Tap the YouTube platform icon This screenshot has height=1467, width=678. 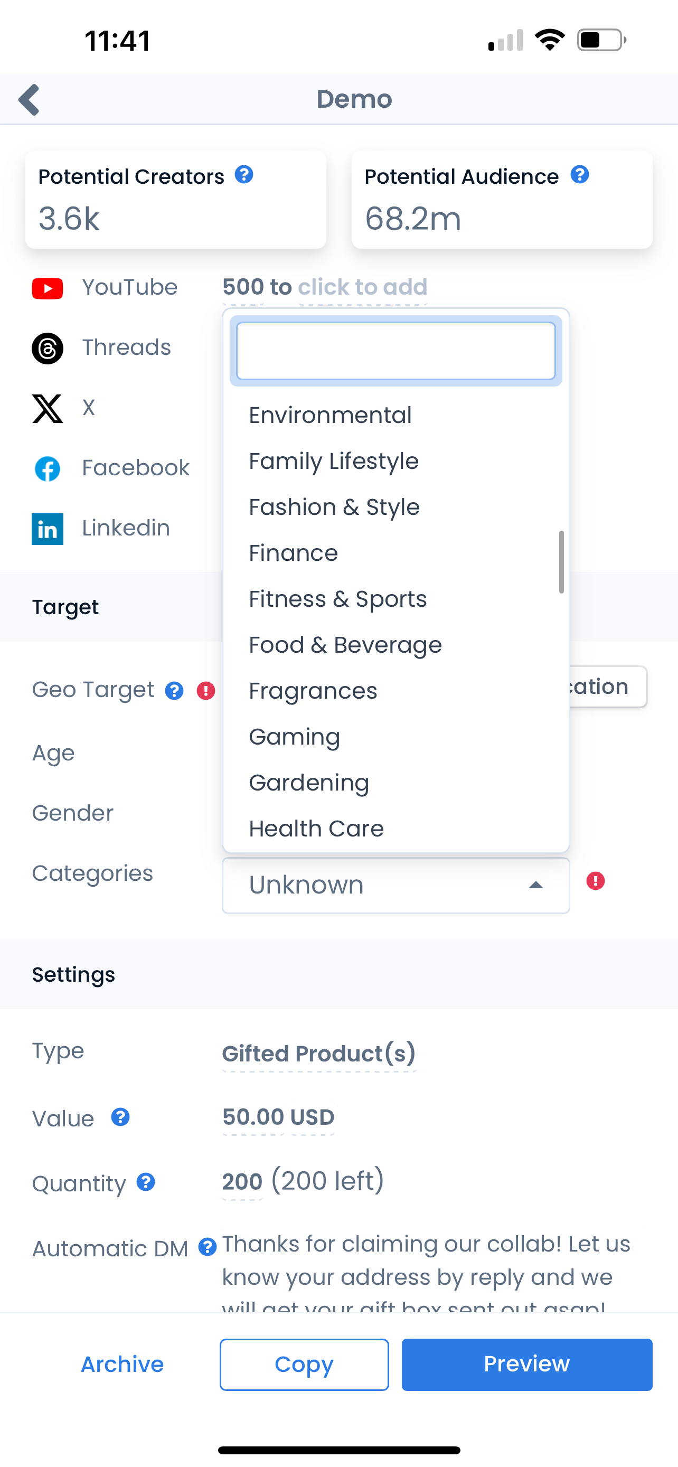tap(47, 288)
